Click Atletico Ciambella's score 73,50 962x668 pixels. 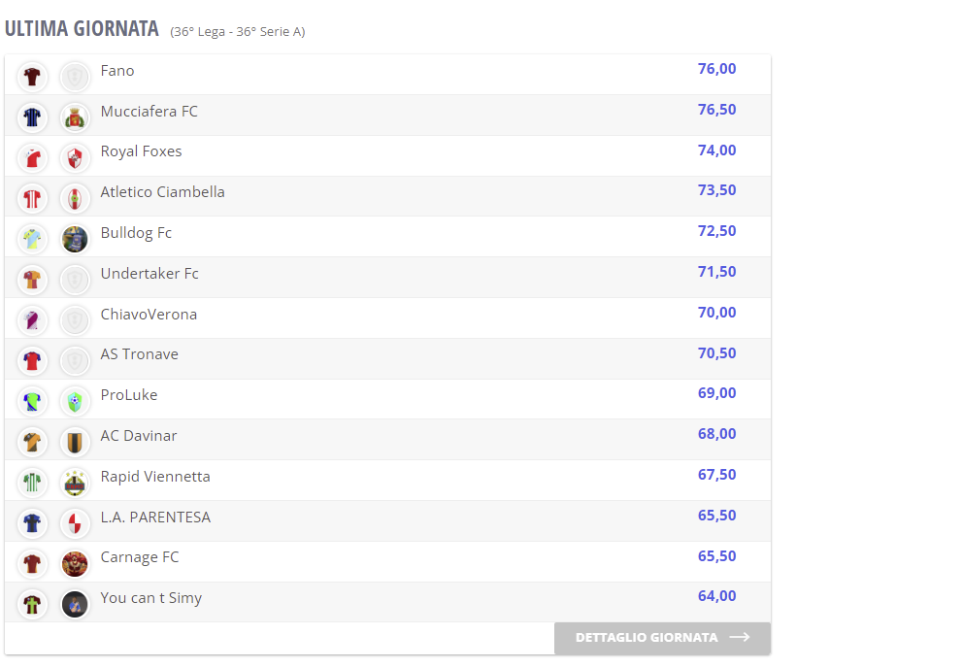pyautogui.click(x=716, y=190)
